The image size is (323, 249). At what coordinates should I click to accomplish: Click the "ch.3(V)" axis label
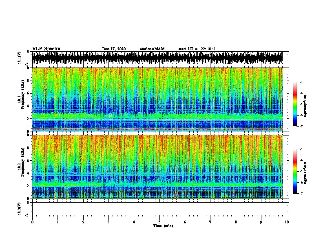coord(19,209)
